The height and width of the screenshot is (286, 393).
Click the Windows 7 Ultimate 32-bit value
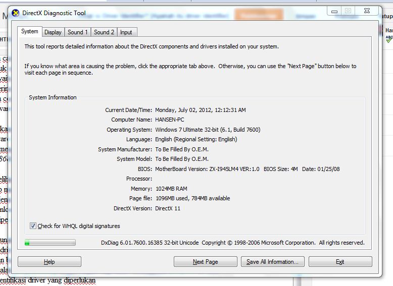click(208, 130)
